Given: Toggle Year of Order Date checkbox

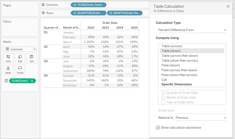Looking at the screenshot, I should [x=163, y=102].
